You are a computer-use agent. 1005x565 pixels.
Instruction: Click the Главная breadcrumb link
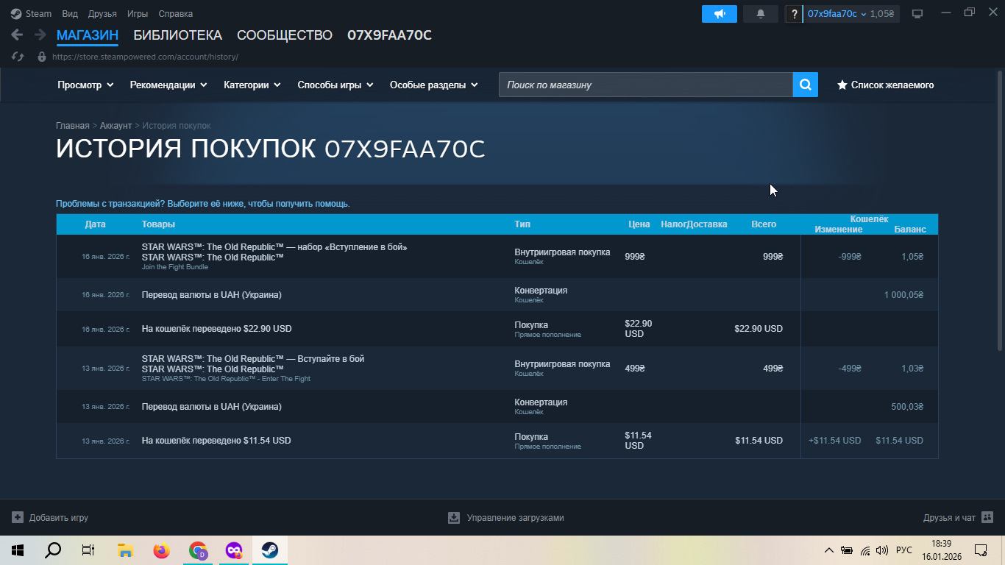(73, 126)
